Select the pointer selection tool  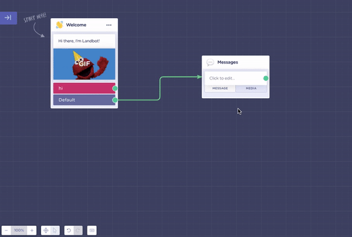tap(55, 231)
